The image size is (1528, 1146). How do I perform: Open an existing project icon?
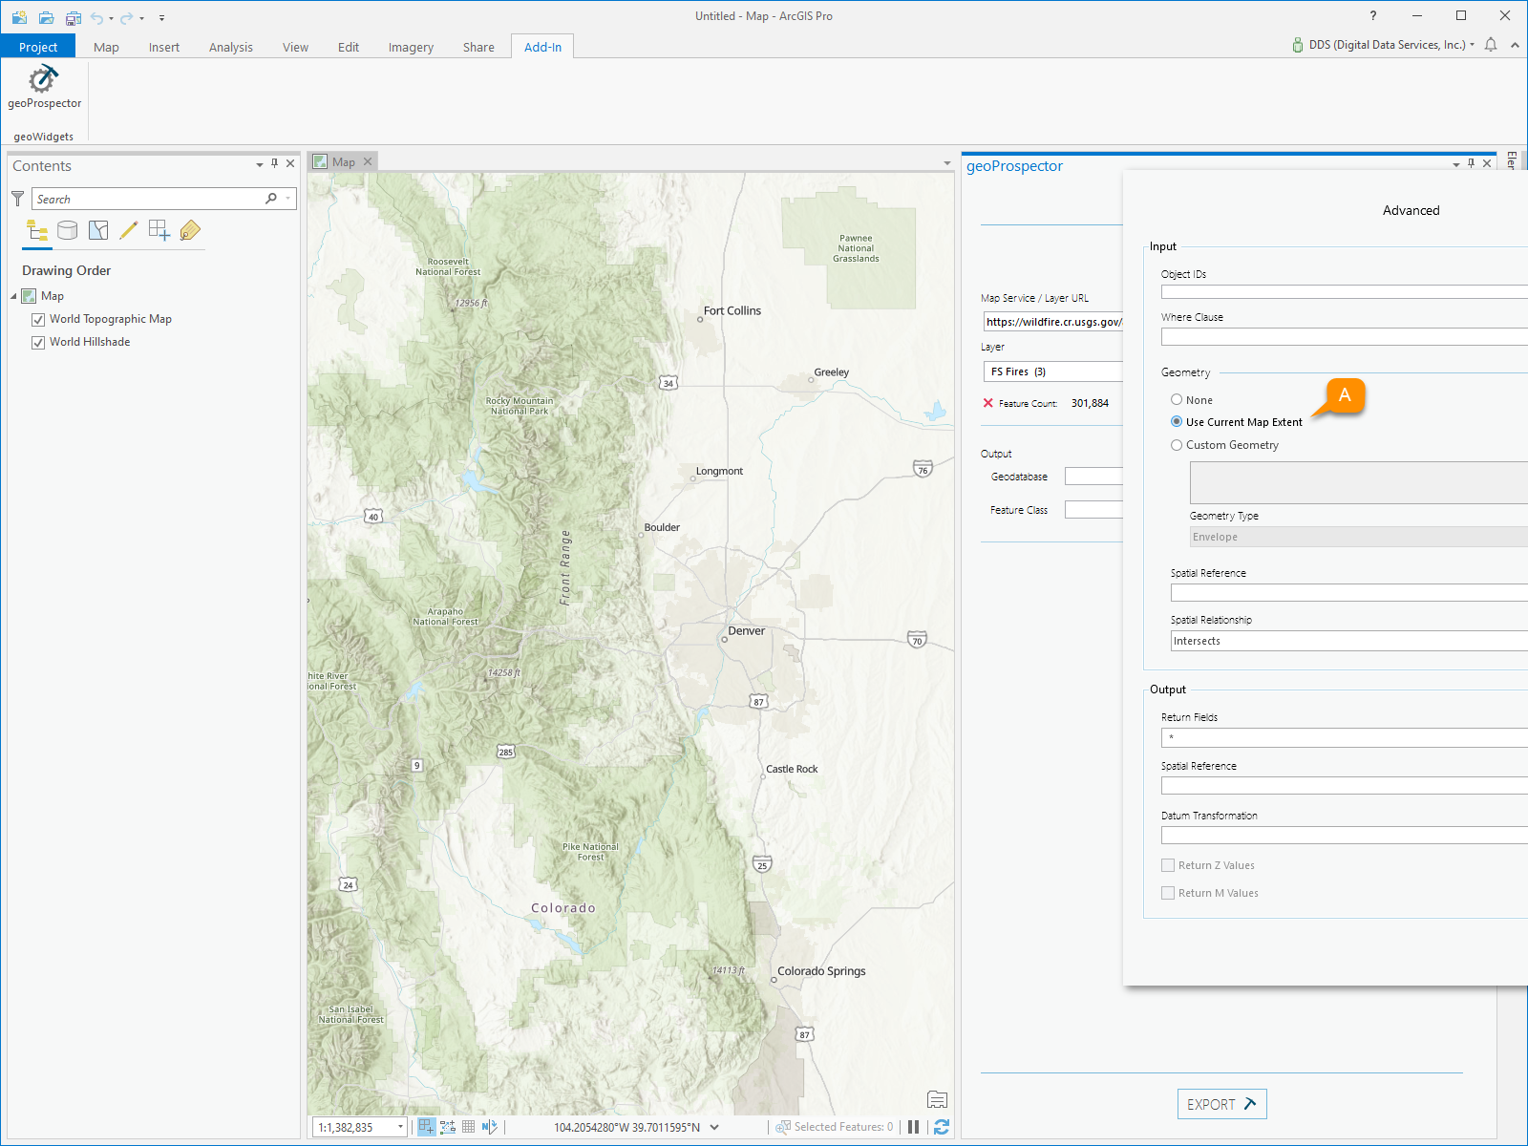coord(46,17)
